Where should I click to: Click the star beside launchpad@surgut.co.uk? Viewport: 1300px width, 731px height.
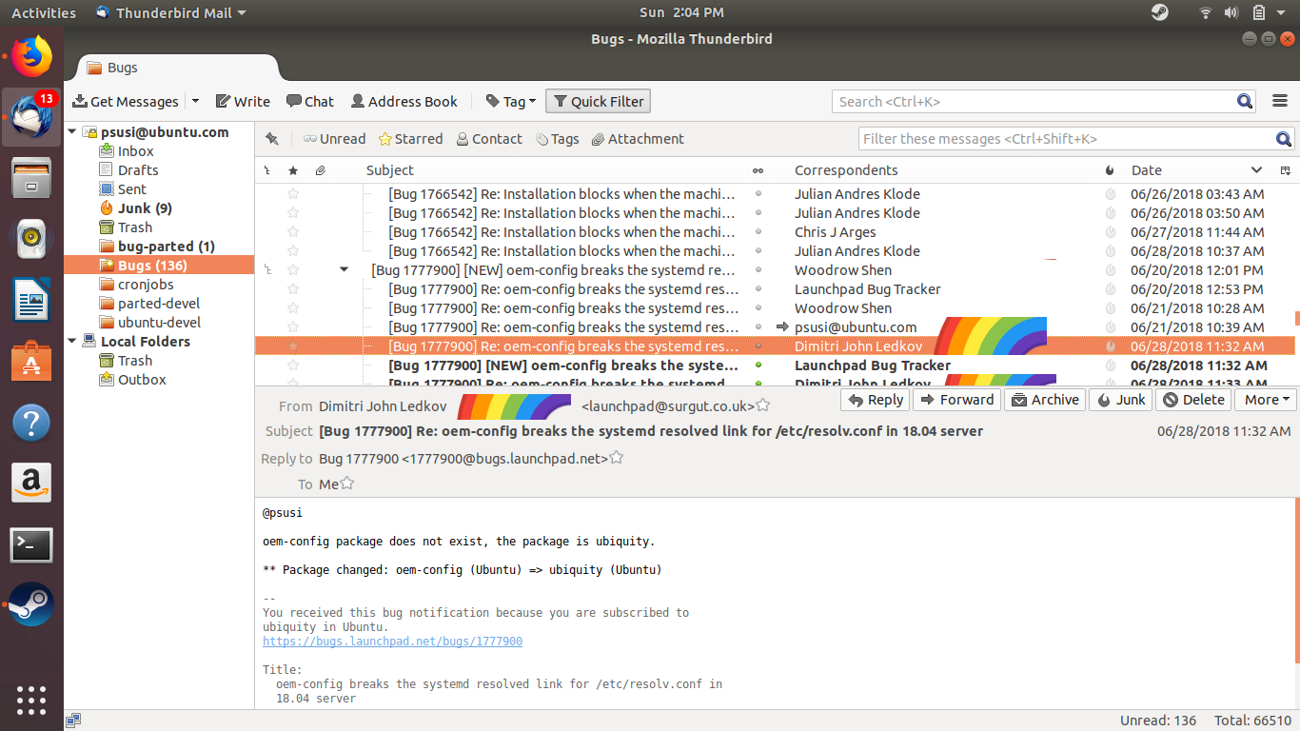point(763,406)
